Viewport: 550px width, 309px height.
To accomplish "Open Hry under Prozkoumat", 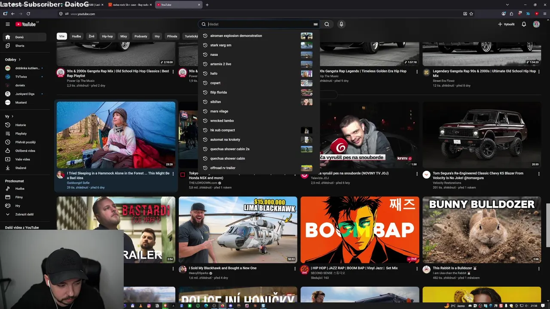I will point(25,206).
